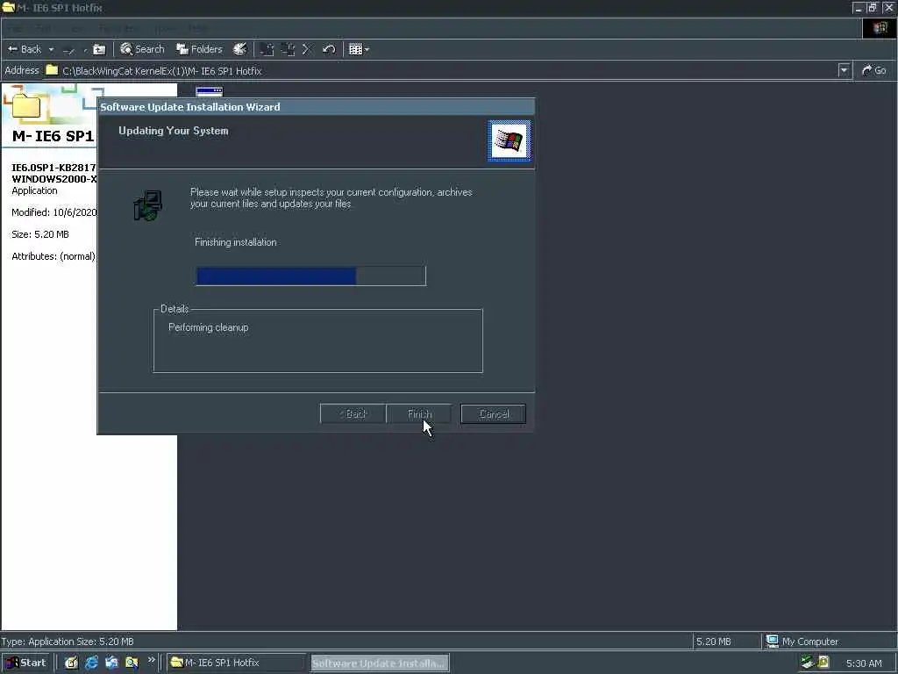Toggle the Folders pane

coord(199,49)
